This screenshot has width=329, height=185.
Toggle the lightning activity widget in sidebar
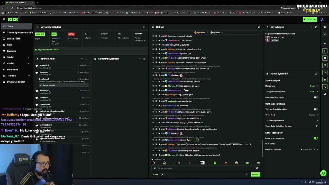(x=325, y=51)
